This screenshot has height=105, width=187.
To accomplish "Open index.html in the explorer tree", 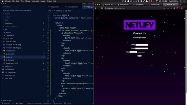I will pos(10,54).
